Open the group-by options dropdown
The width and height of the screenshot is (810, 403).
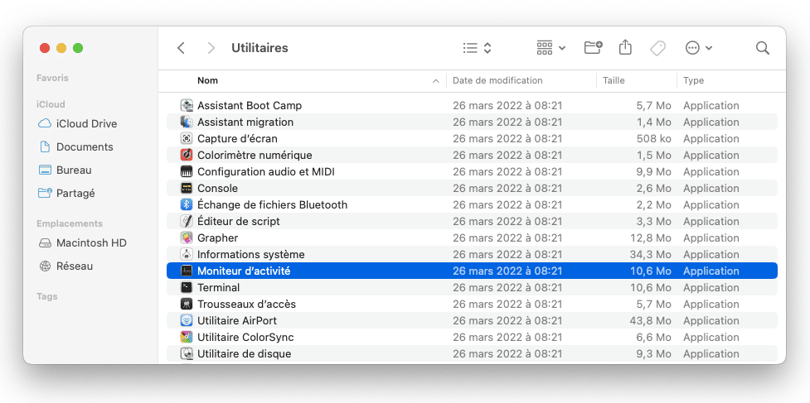(x=551, y=48)
